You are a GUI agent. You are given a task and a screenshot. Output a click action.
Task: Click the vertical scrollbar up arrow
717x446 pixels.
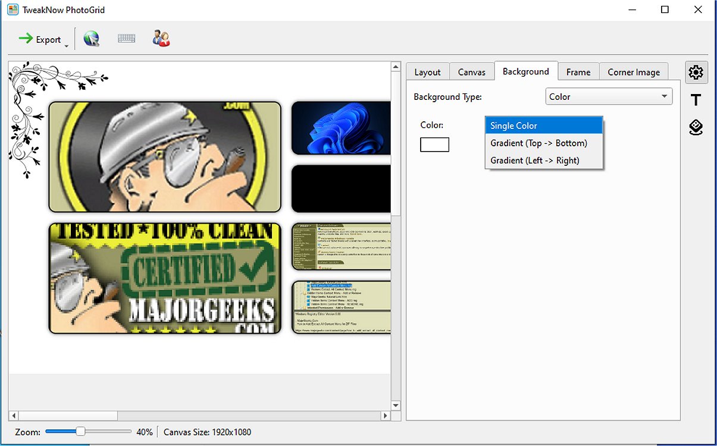coord(396,67)
